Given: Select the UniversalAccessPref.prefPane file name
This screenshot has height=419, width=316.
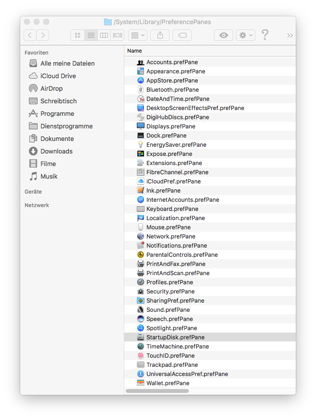Looking at the screenshot, I should 187,374.
